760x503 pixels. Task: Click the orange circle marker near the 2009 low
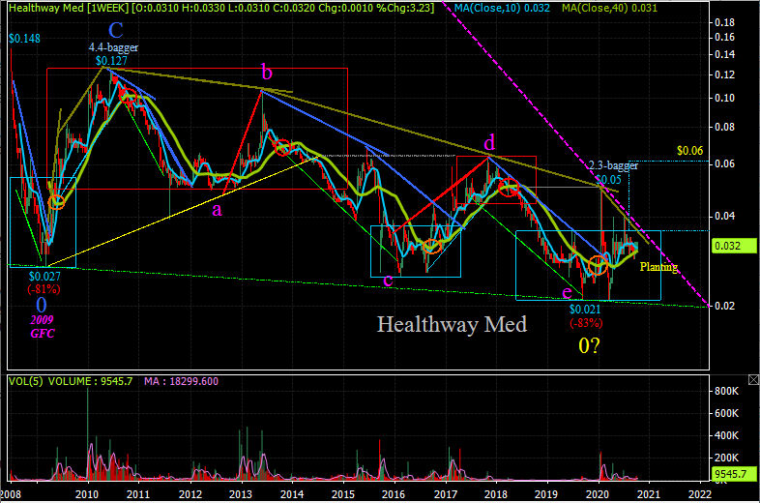56,201
